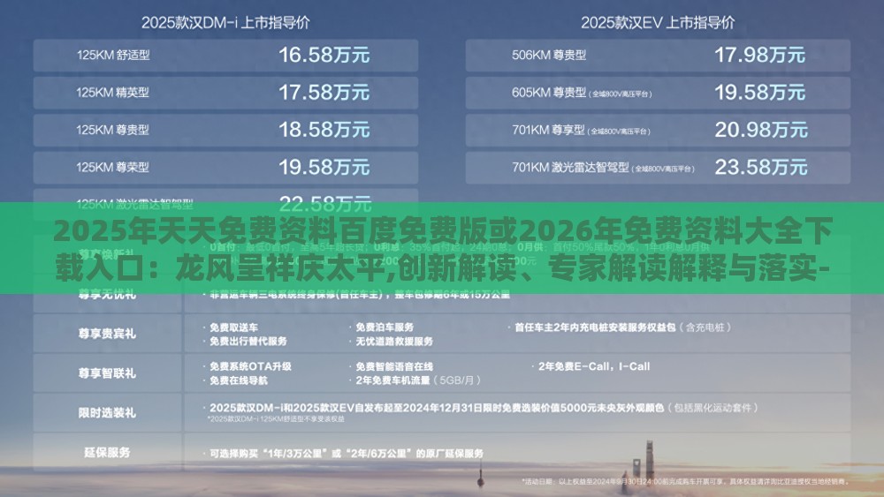This screenshot has width=884, height=497.
Task: Select the 免费在线导航 benefit text
Action: pyautogui.click(x=239, y=380)
